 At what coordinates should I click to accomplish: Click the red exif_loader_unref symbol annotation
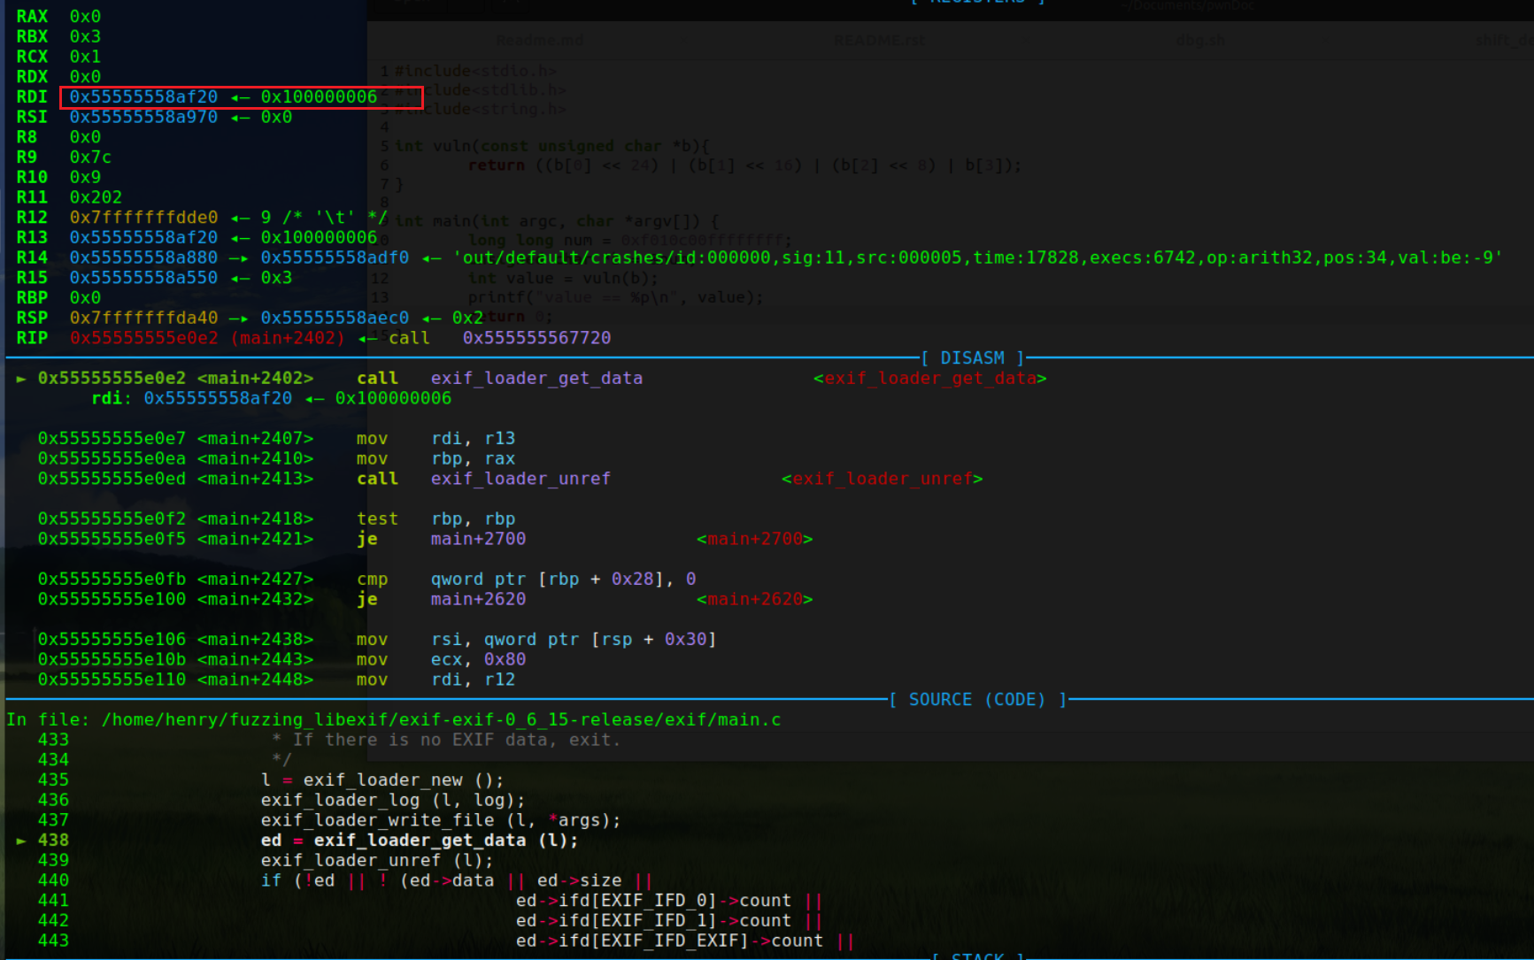pyautogui.click(x=882, y=479)
